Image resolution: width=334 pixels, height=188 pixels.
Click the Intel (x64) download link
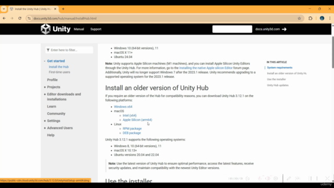pyautogui.click(x=129, y=115)
